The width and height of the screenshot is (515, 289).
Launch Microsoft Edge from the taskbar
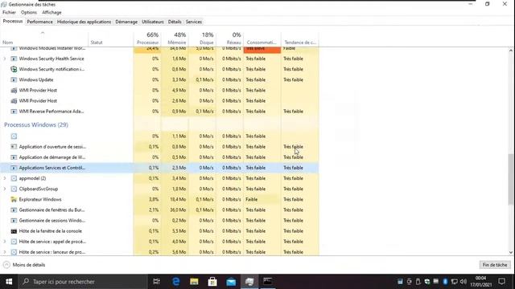point(176,282)
